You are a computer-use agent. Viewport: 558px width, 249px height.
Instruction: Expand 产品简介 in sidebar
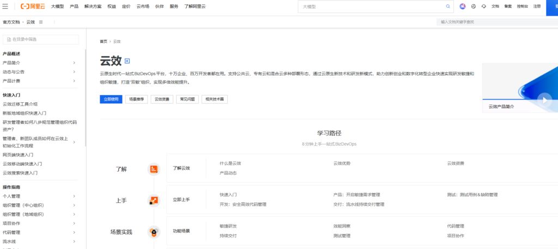click(x=74, y=63)
